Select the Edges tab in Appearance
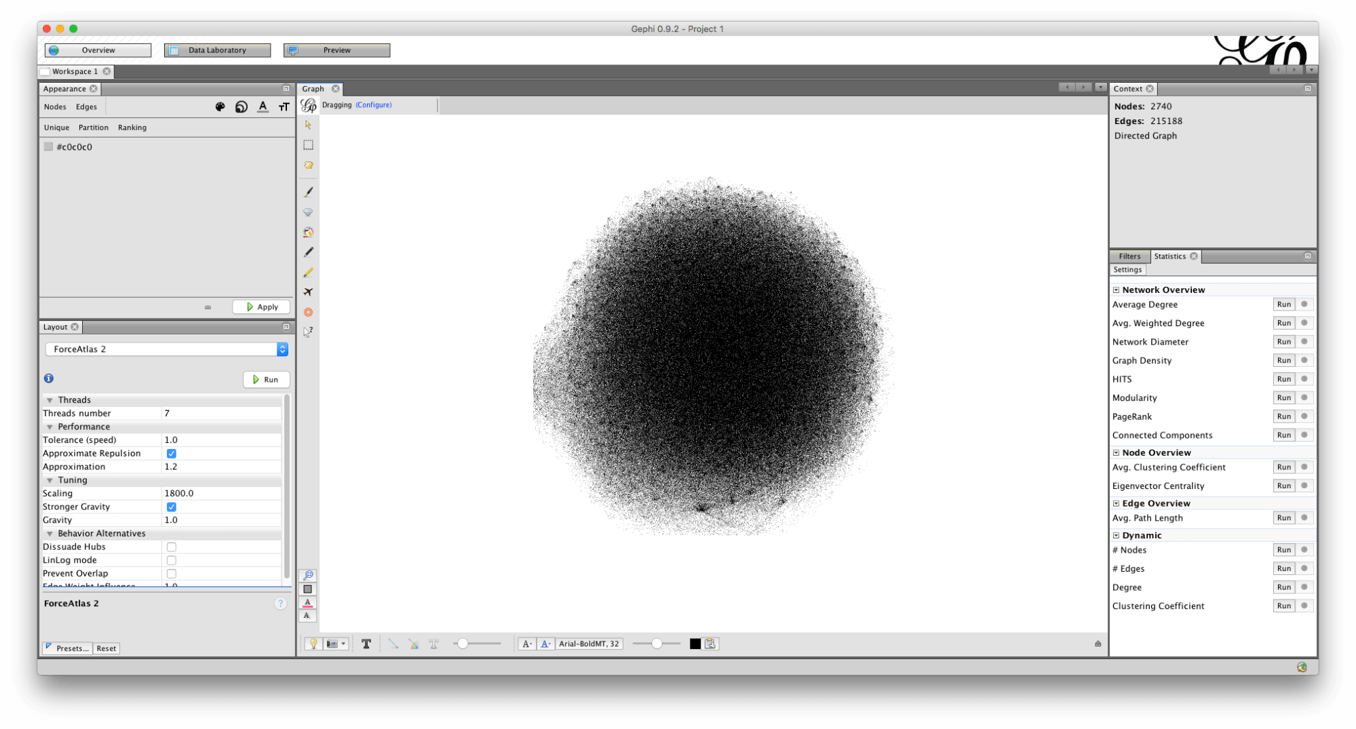Viewport: 1356px width, 729px height. point(86,106)
